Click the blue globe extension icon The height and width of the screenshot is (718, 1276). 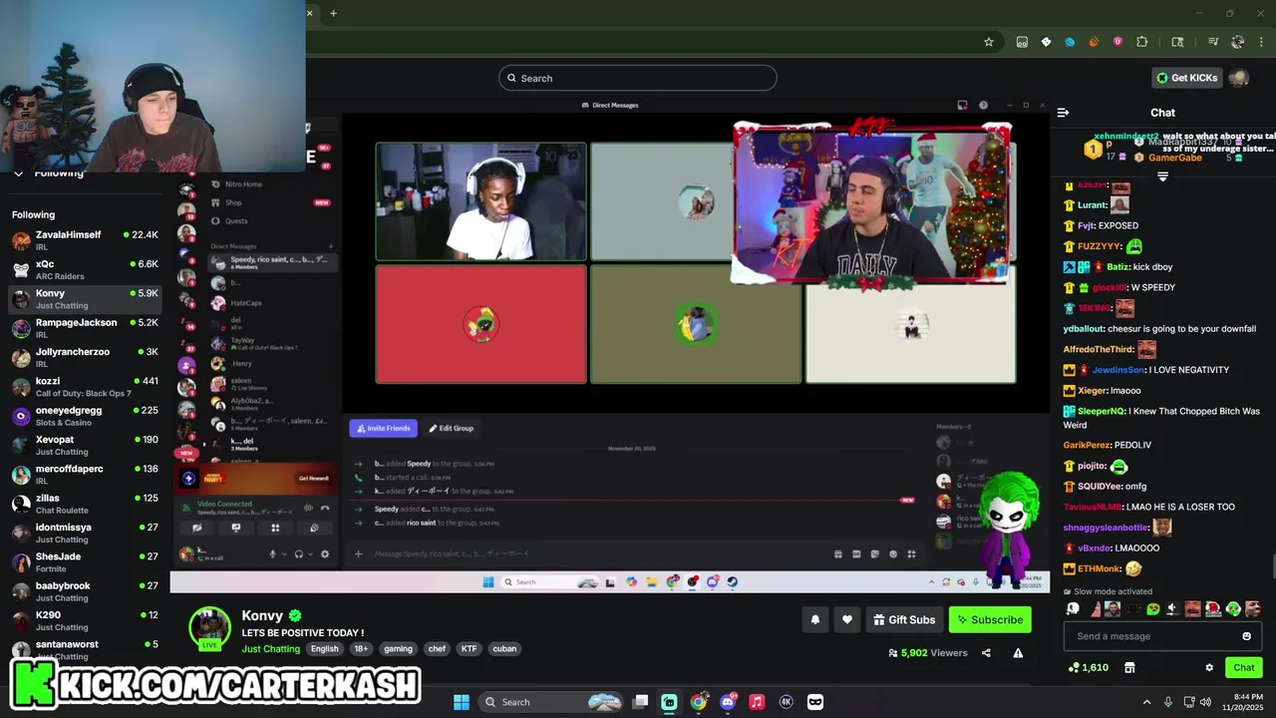(x=1070, y=42)
